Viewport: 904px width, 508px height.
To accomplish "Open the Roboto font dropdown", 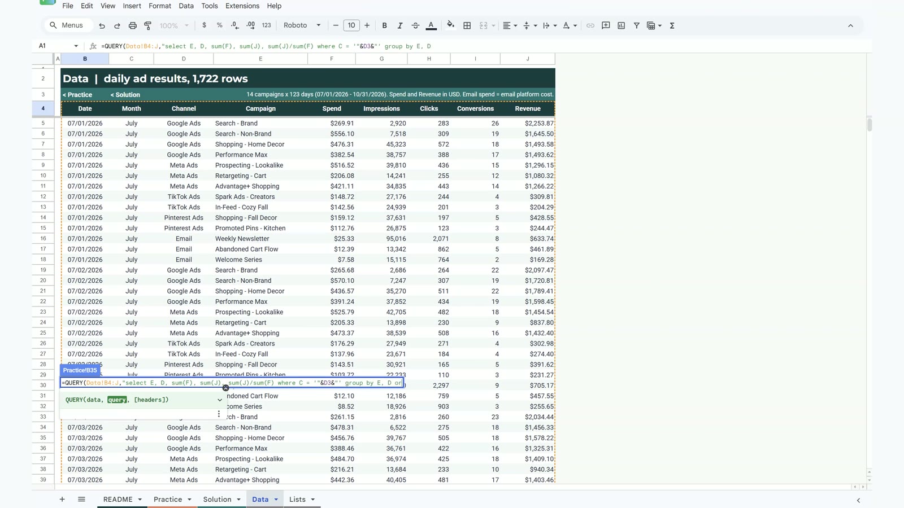I will 302,25.
